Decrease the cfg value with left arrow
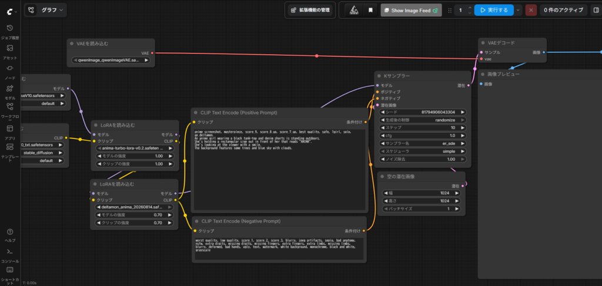Viewport: 602px width, 286px height. click(x=382, y=136)
